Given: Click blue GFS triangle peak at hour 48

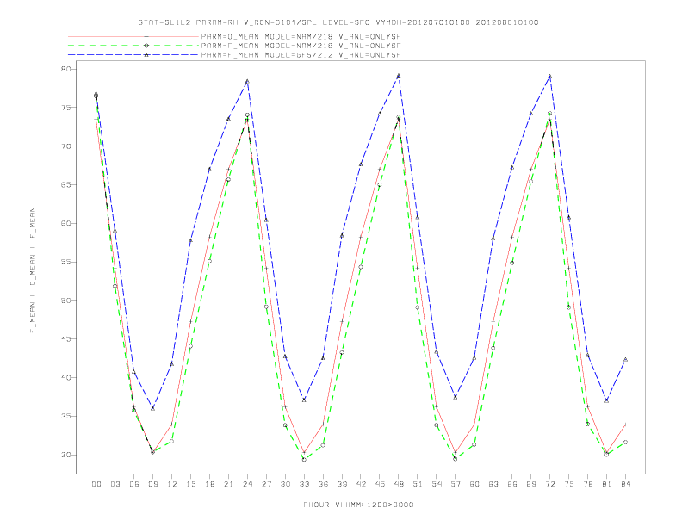Looking at the screenshot, I should pos(399,76).
